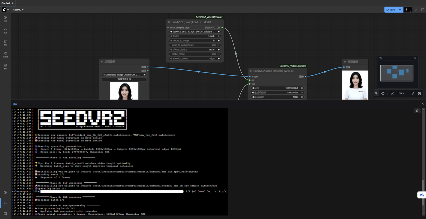This screenshot has height=219, width=426.
Task: Open the workflows sidebar icon
Action: click(x=5, y=55)
